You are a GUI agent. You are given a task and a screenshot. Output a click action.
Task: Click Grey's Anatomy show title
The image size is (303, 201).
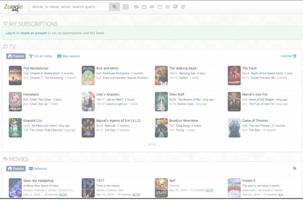(x=108, y=95)
